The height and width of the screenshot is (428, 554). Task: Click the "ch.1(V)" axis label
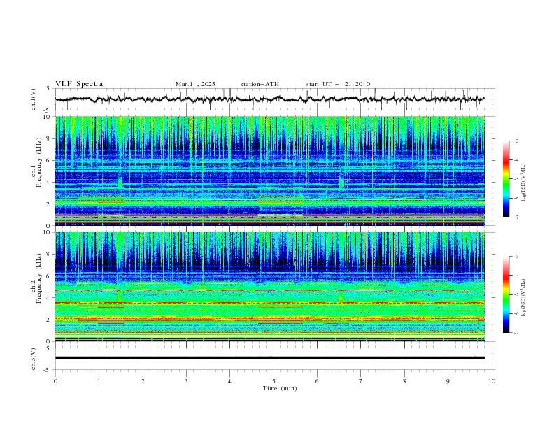34,99
